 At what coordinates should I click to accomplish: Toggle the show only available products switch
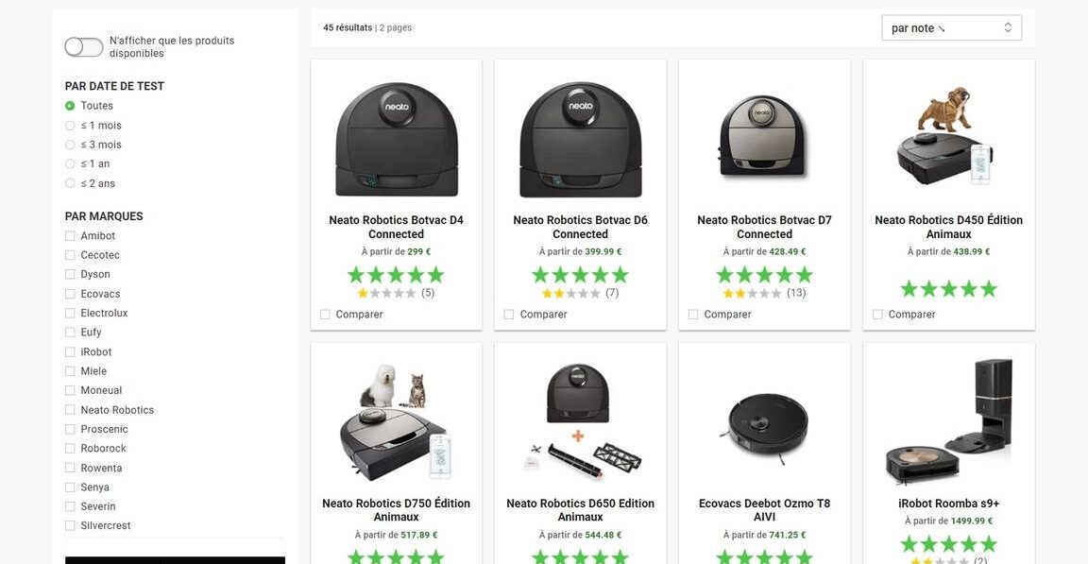click(83, 47)
